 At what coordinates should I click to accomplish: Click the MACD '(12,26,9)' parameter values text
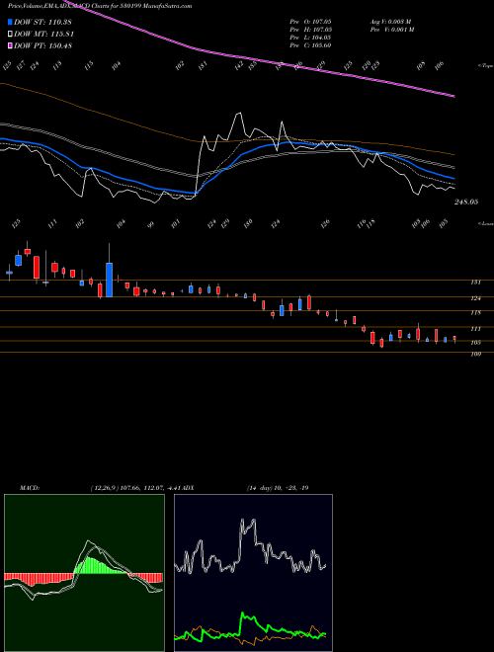[136, 488]
